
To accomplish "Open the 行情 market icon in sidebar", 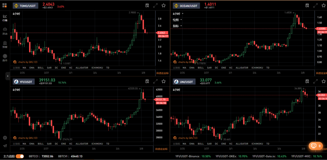I will [x=5, y=18].
